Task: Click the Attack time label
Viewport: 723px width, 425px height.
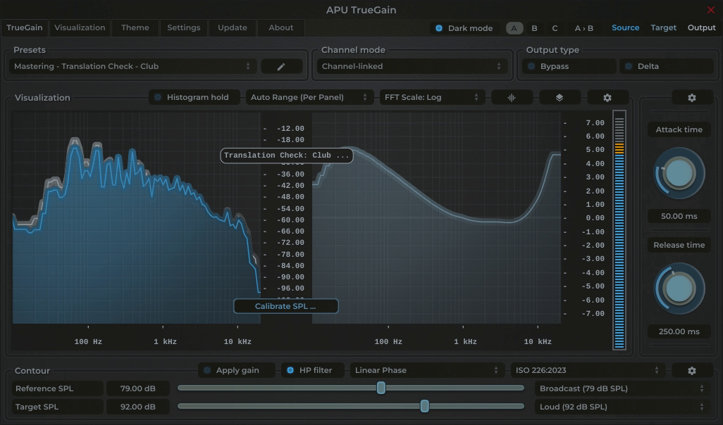Action: click(x=679, y=130)
